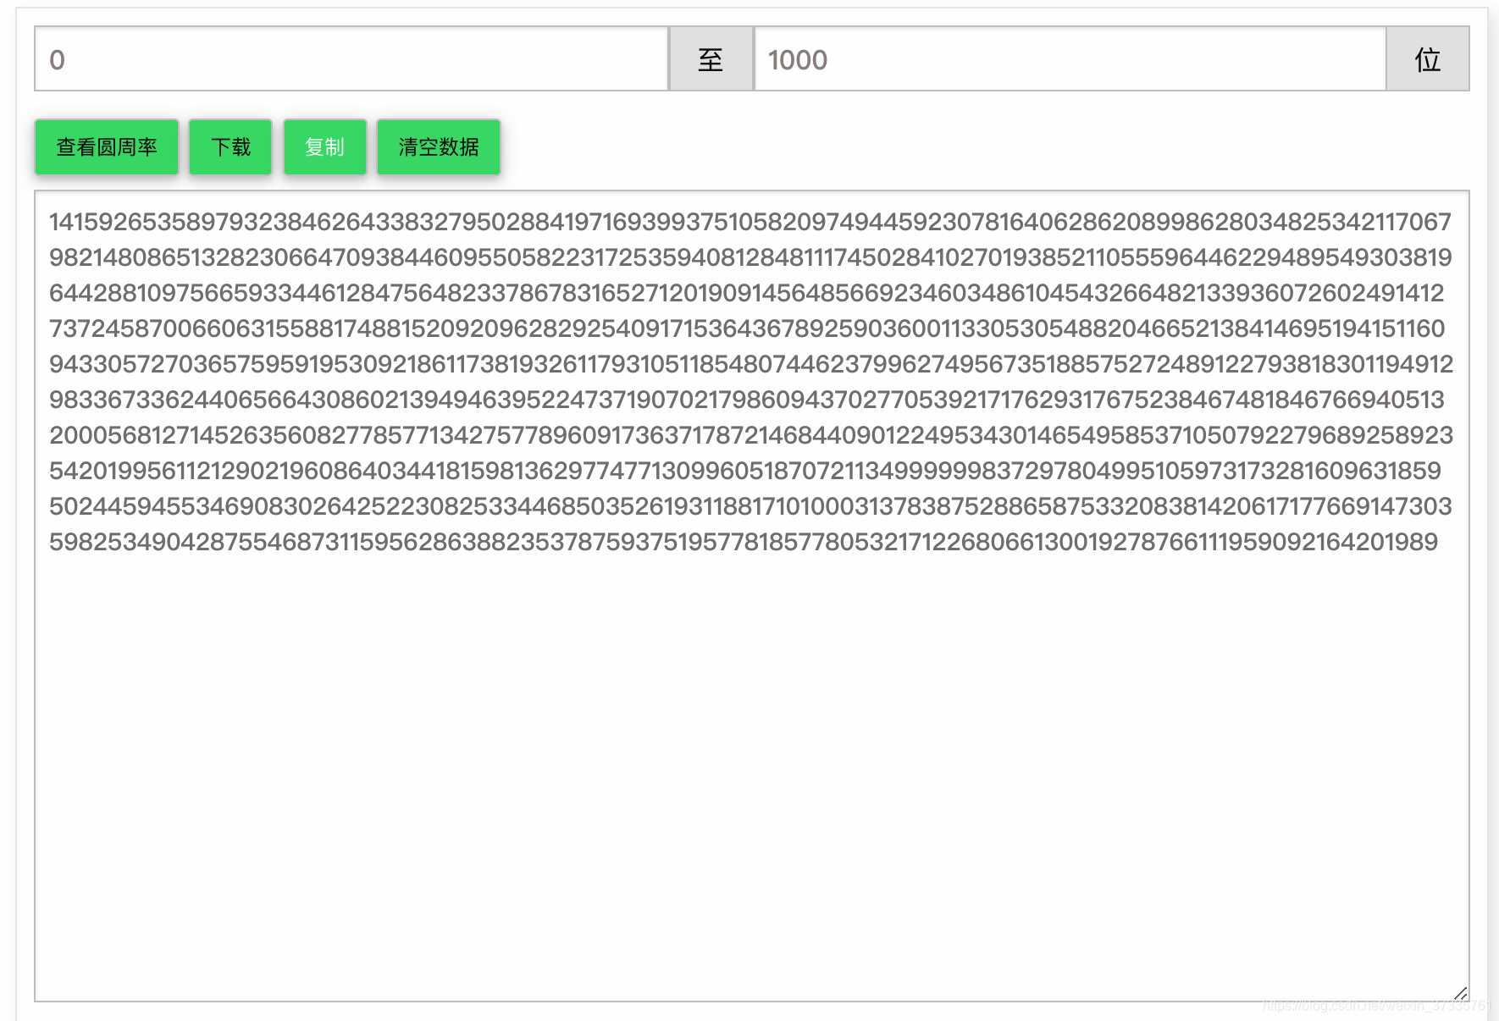
Task: Click the last digit line starting 59825349042875
Action: coord(744,542)
